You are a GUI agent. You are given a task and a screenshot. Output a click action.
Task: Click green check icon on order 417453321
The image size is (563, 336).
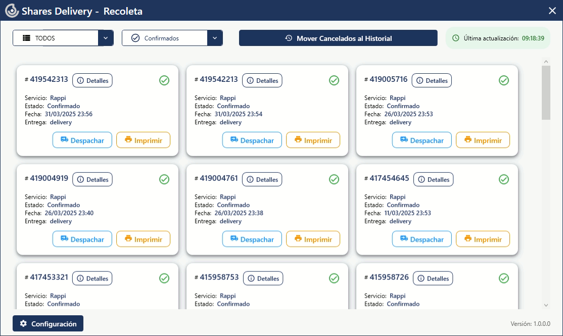pyautogui.click(x=164, y=278)
